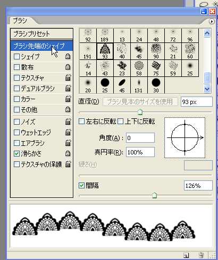The width and height of the screenshot is (218, 260).
Task: Select the brush tip numbered 23
Action: point(122,68)
